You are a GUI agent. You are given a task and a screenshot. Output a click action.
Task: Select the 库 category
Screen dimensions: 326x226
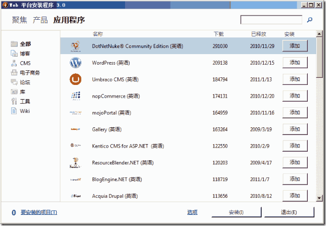tap(22, 92)
